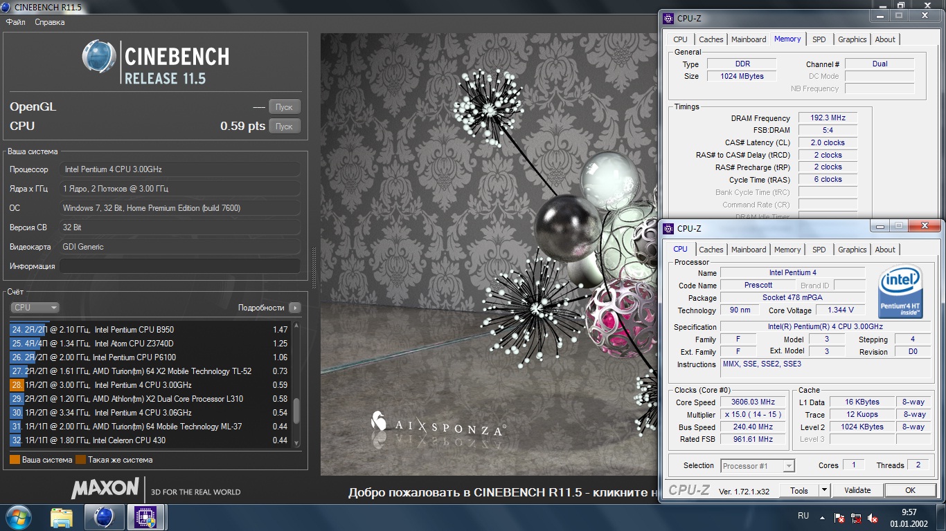
Task: Open Caches tab in Processor CPU-Z window
Action: (711, 250)
